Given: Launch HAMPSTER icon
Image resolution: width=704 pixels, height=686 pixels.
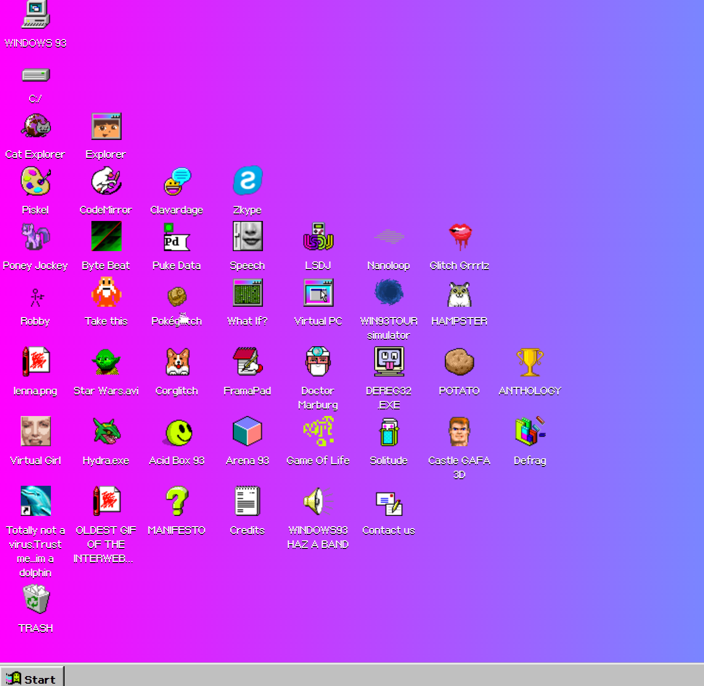Looking at the screenshot, I should point(459,294).
